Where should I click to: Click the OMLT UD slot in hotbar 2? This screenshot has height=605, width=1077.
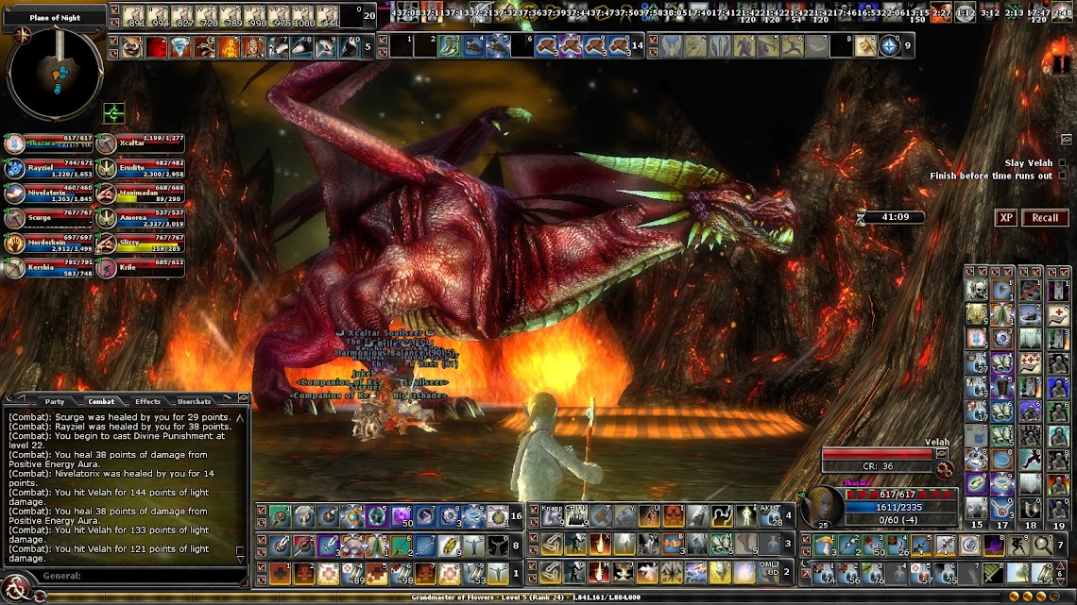click(769, 572)
